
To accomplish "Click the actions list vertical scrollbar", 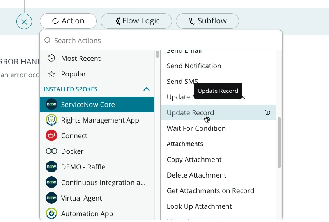I will (x=279, y=142).
